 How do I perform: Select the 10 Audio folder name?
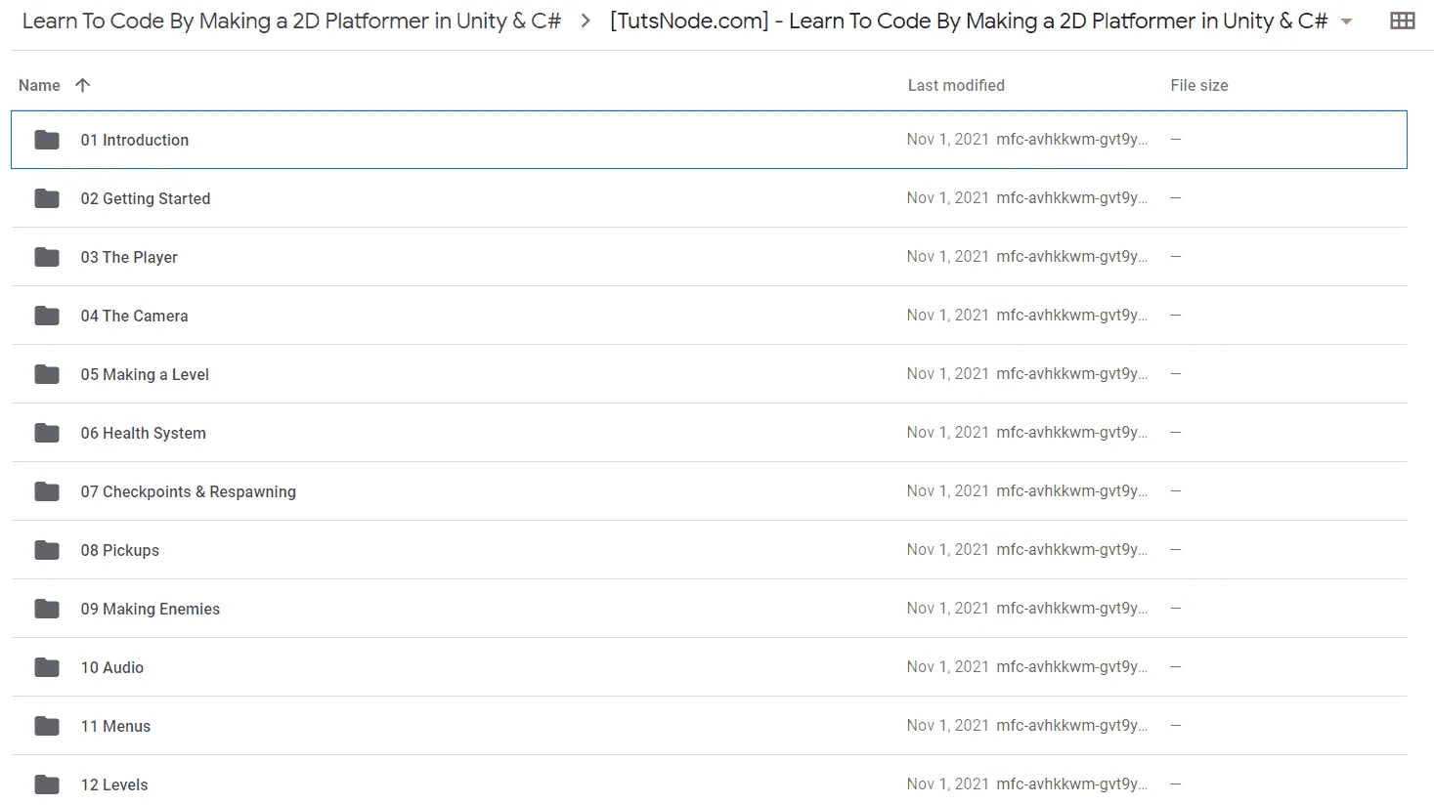pos(111,667)
